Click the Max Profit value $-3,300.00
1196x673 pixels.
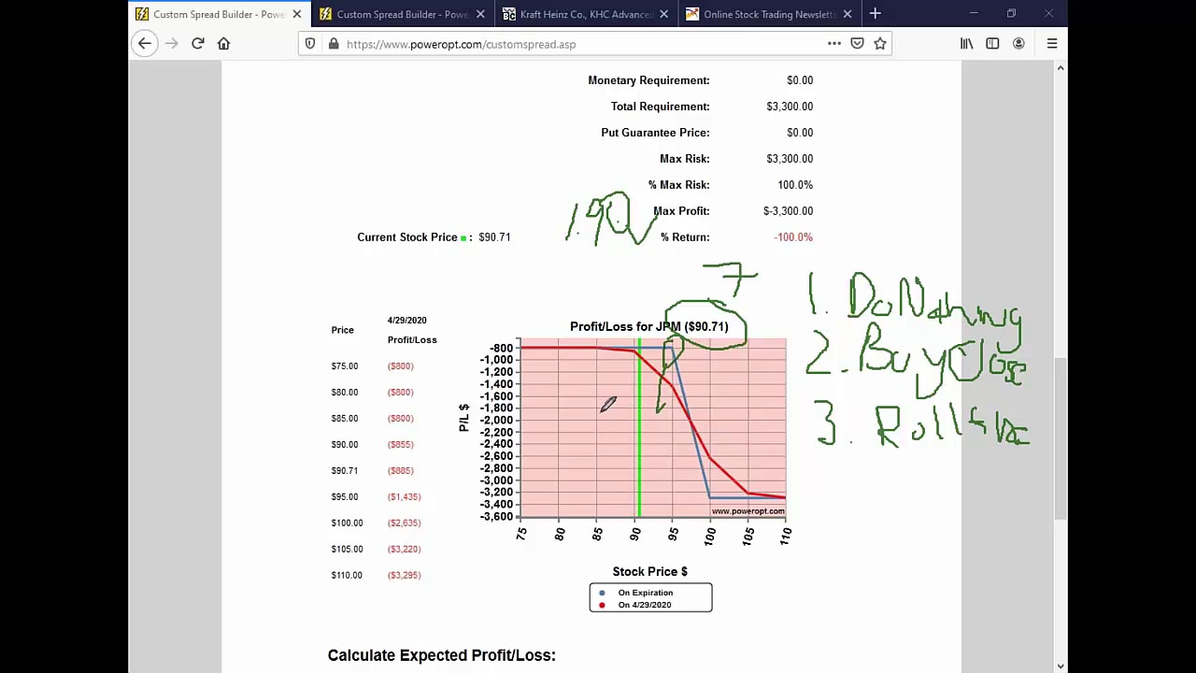(788, 211)
